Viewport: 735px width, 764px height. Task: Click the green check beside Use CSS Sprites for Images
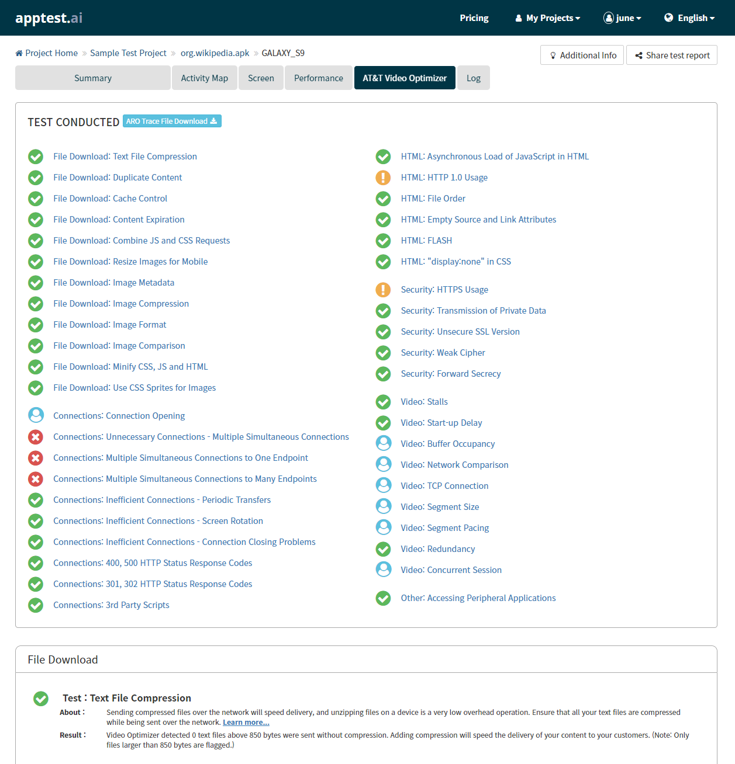click(36, 388)
